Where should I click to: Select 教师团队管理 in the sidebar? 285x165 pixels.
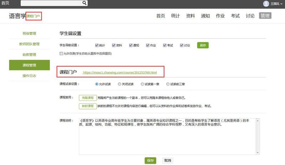coord(30,44)
